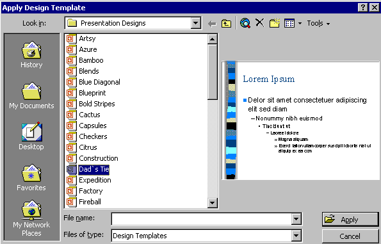
Task: Open My Documents in the places bar
Action: click(x=31, y=95)
